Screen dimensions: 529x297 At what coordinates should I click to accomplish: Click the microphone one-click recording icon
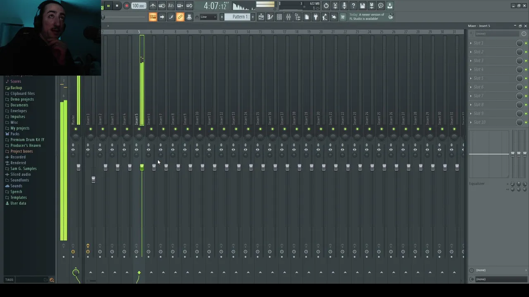(x=344, y=6)
